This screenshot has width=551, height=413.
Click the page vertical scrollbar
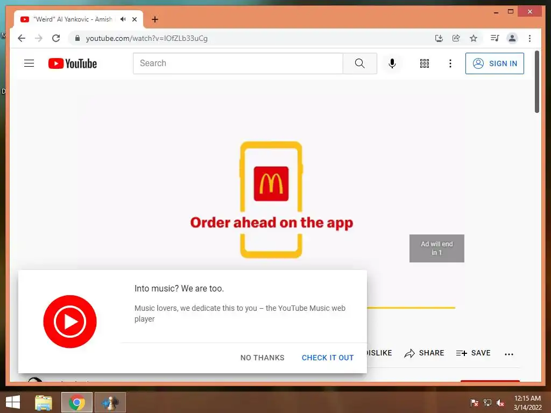[x=536, y=82]
